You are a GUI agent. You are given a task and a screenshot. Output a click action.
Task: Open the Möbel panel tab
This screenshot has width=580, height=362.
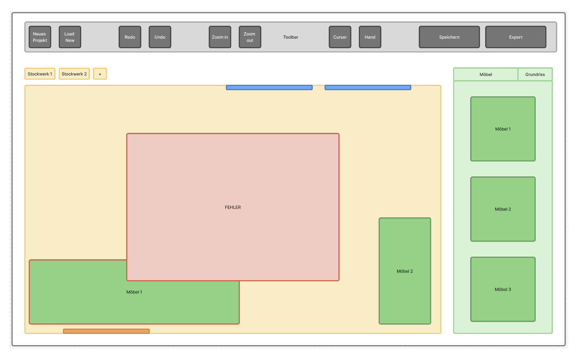[x=486, y=74]
